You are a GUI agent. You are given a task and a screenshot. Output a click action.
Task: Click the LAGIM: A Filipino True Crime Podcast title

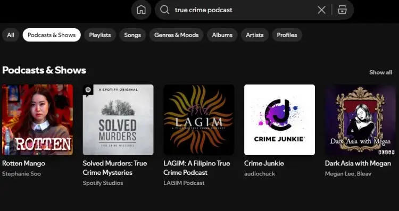coord(197,168)
